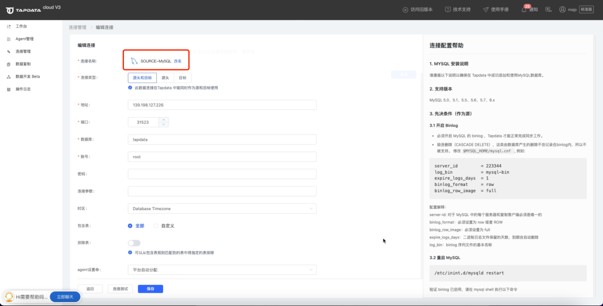This screenshot has width=603, height=306.
Task: Click the 保存 button
Action: pos(150,289)
